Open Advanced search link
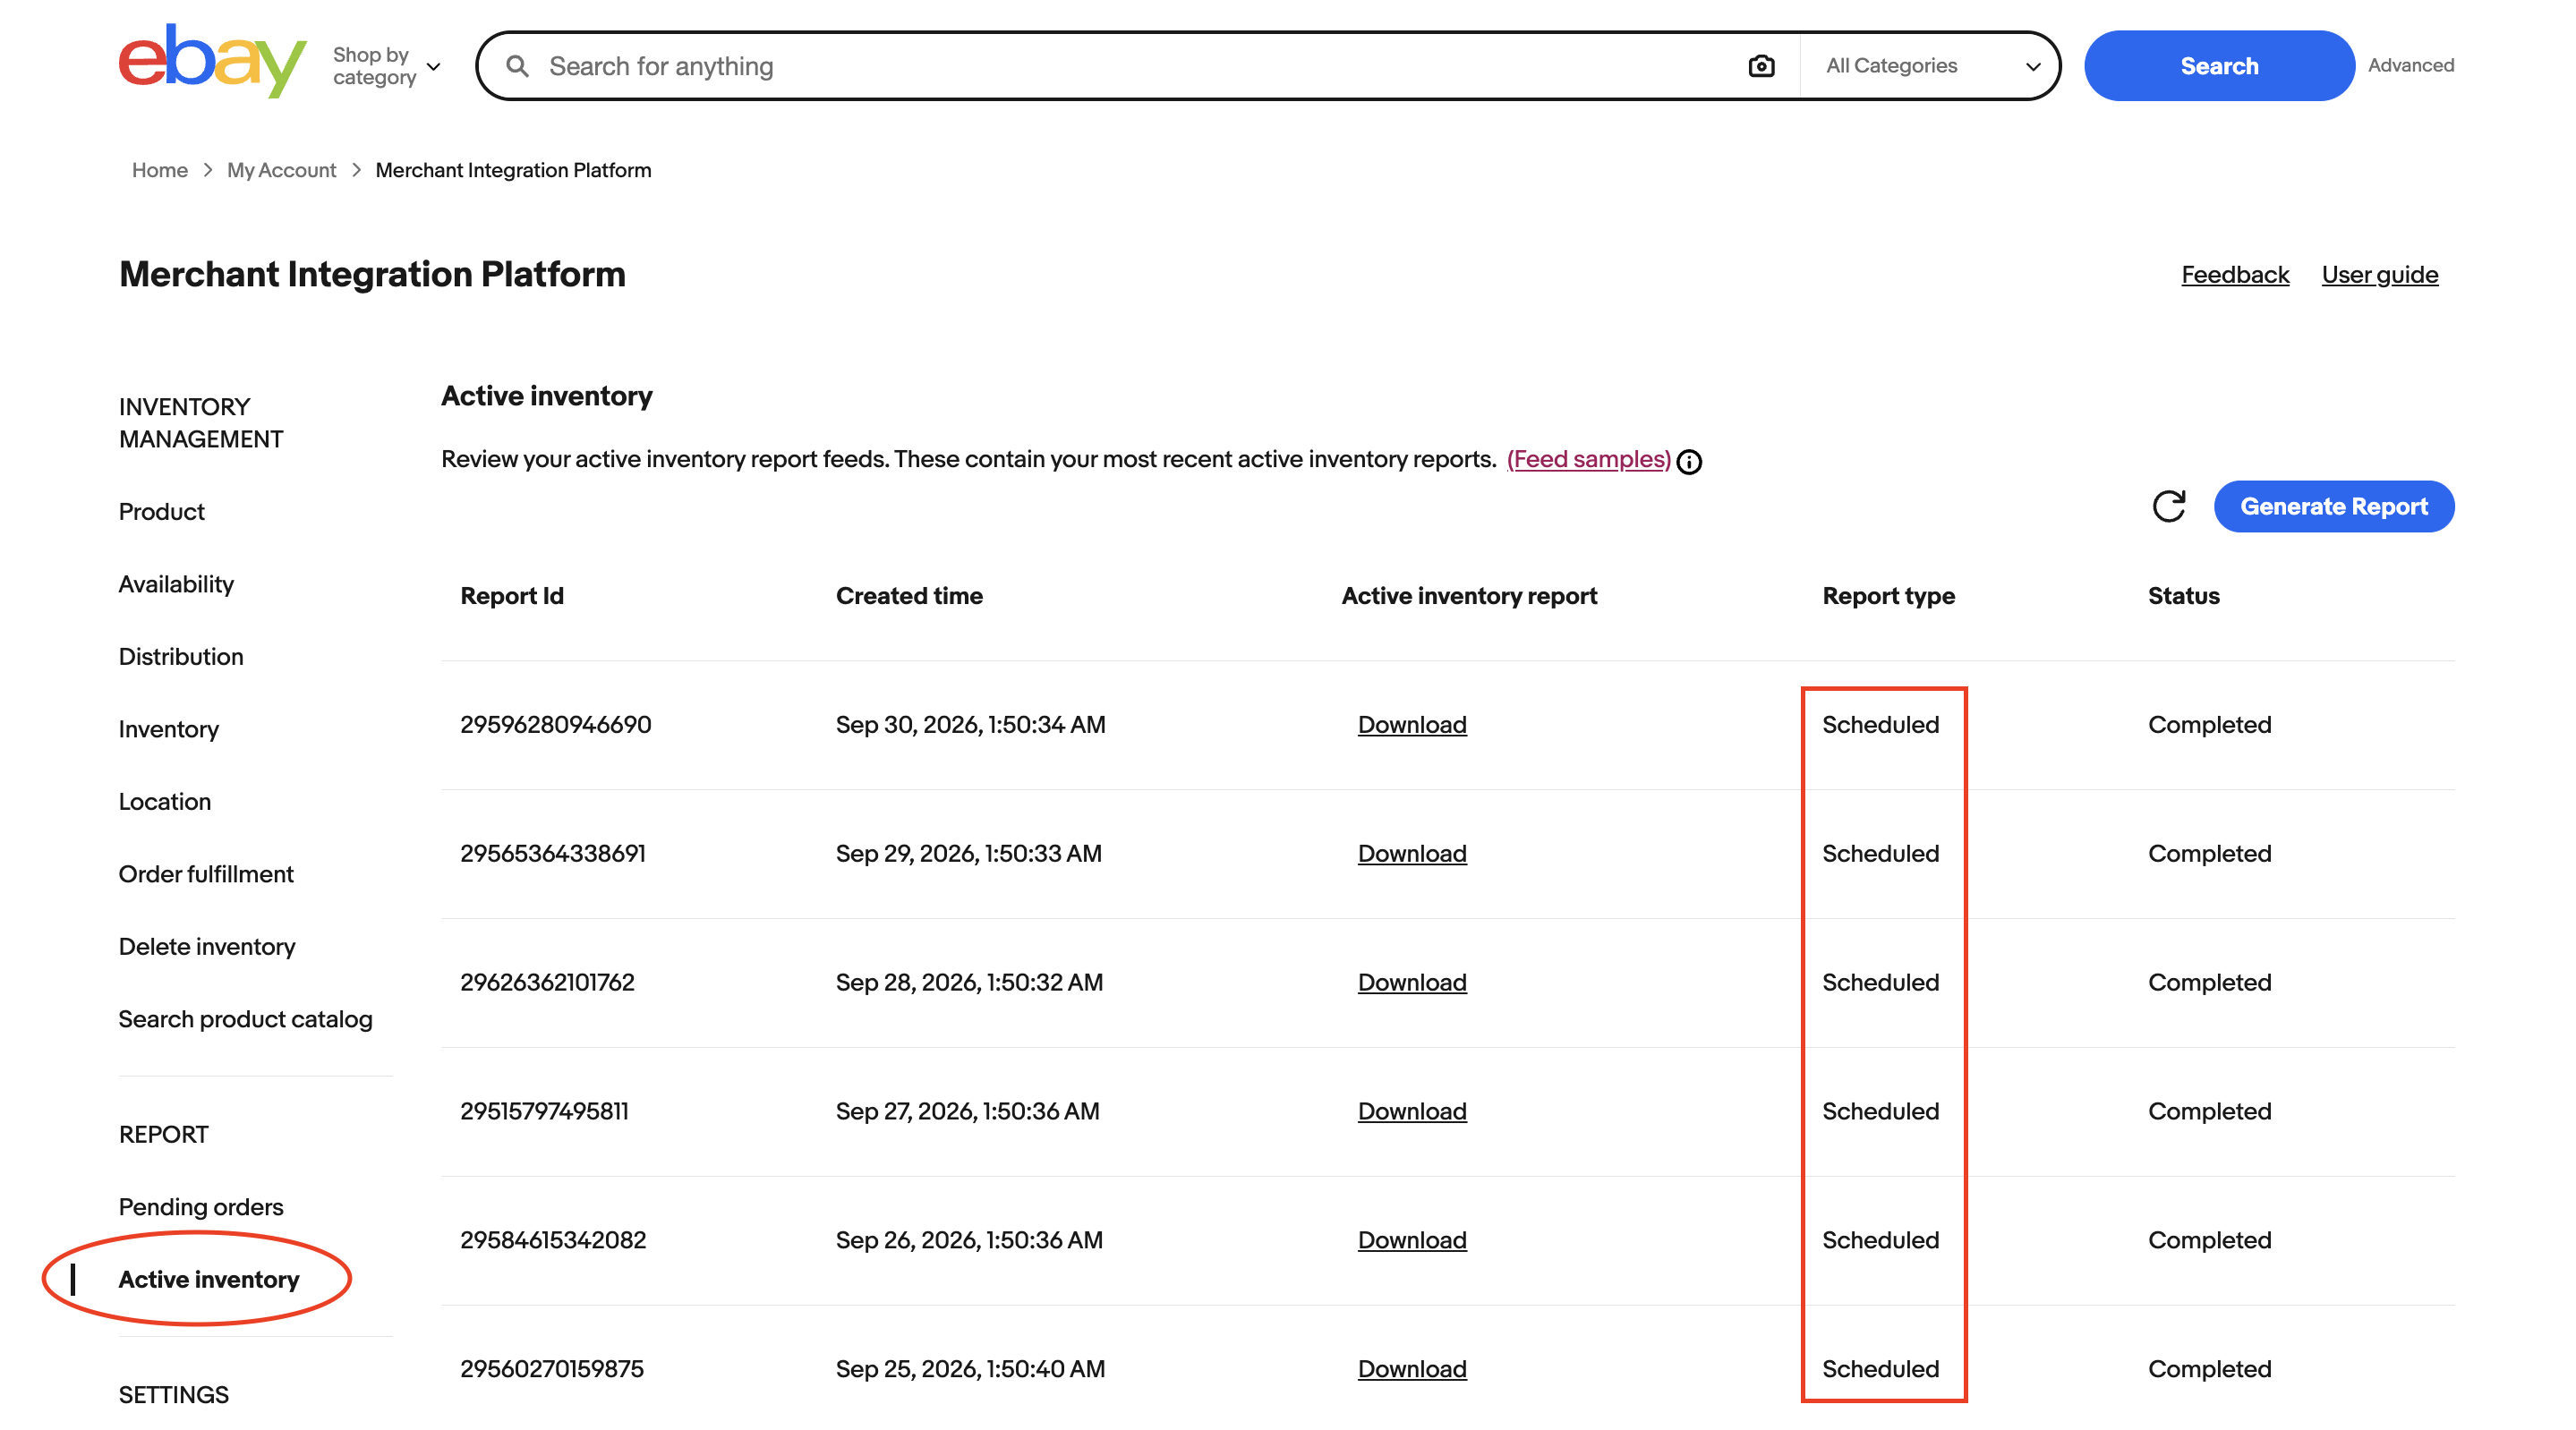This screenshot has width=2576, height=1430. (2410, 66)
